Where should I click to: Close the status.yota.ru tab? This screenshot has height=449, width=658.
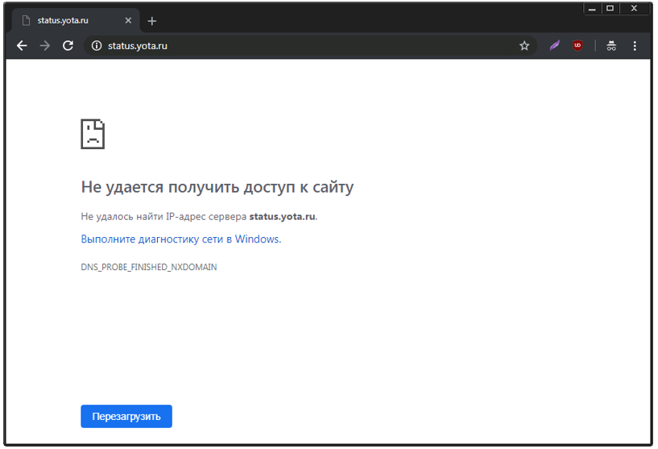[127, 21]
